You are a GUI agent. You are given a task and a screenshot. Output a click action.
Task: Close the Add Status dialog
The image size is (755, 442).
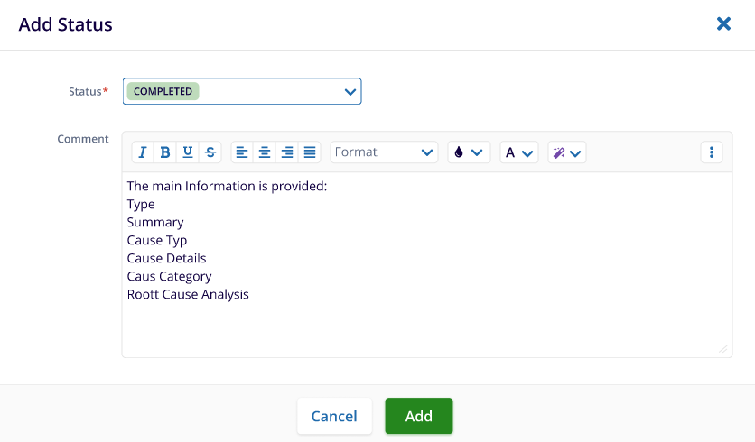tap(723, 24)
